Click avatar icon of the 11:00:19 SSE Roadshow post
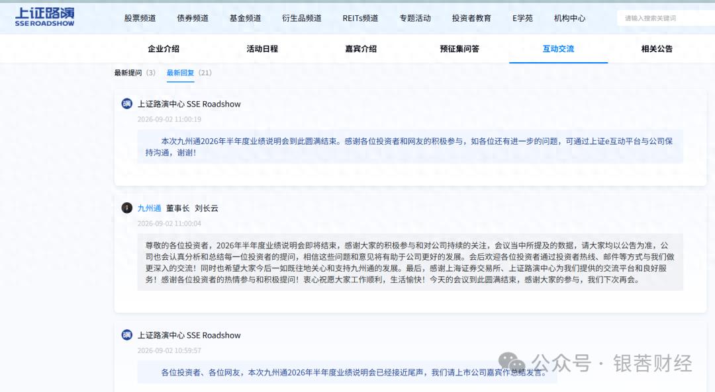This screenshot has width=715, height=392. tap(126, 104)
